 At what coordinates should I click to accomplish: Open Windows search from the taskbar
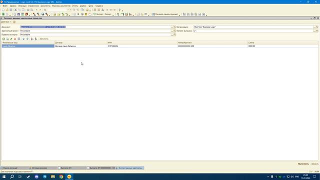(x=12, y=176)
